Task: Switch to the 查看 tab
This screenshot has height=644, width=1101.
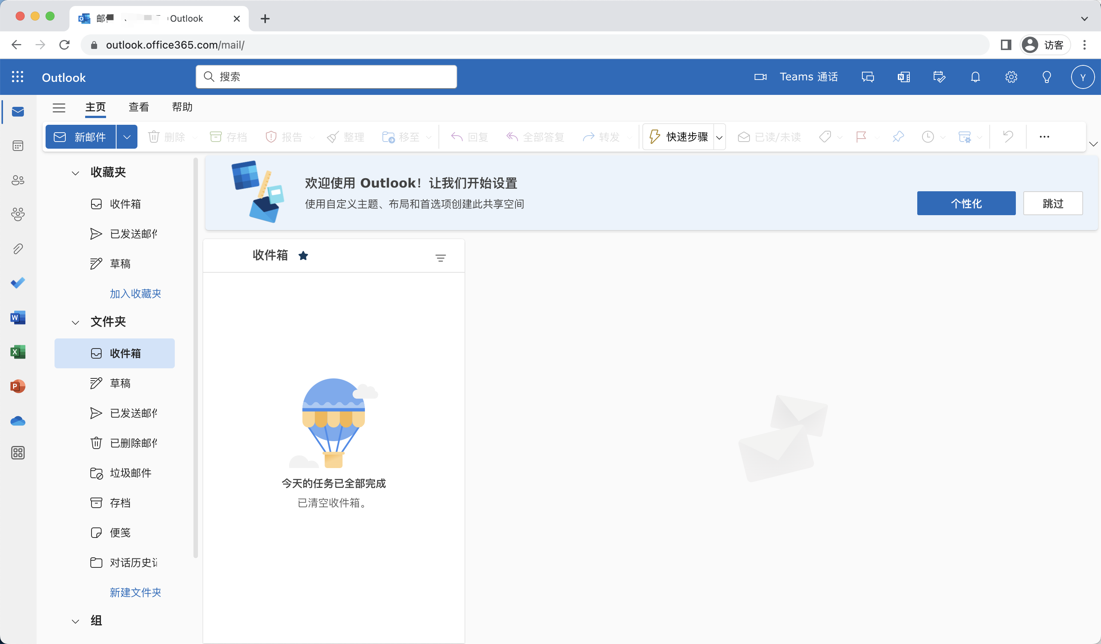Action: point(139,108)
